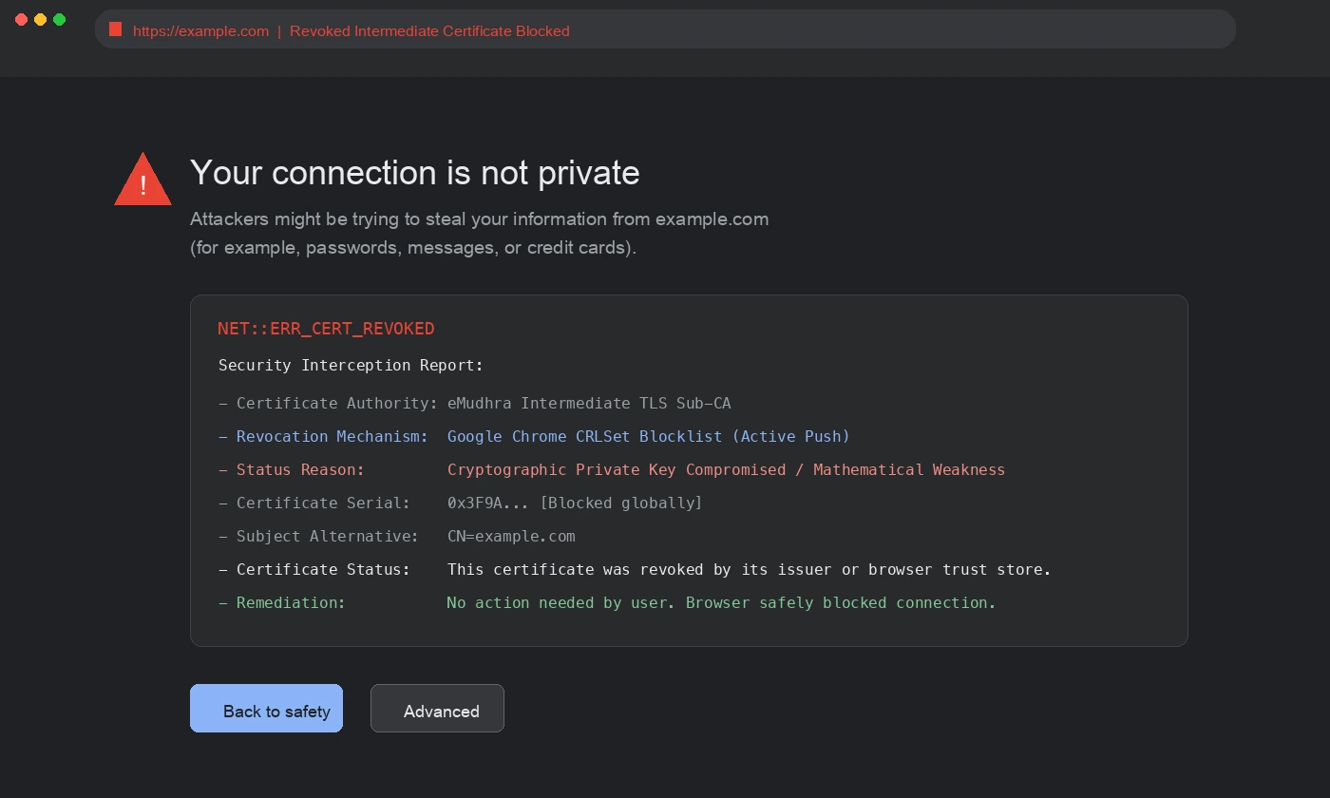
Task: Click the "Attackers might be trying" warning text
Action: (x=480, y=233)
